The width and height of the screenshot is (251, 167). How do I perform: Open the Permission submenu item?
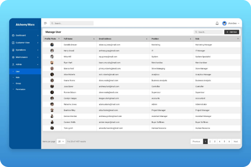pos(20,89)
